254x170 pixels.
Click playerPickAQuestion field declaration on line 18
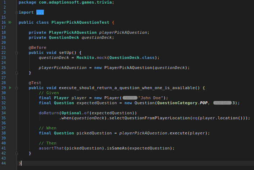123,32
